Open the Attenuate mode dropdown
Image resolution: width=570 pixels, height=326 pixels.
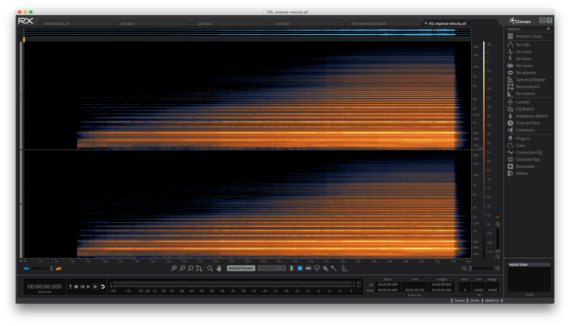(272, 268)
